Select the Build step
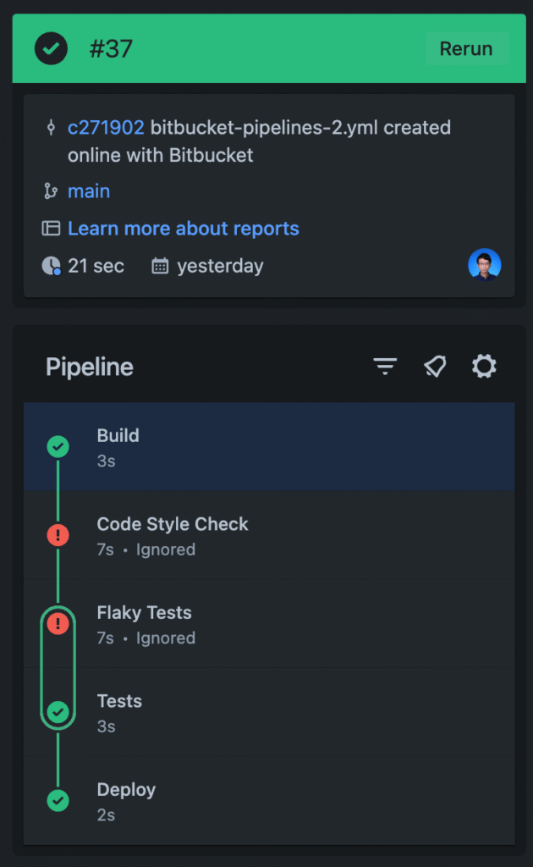The image size is (533, 867). coord(269,446)
